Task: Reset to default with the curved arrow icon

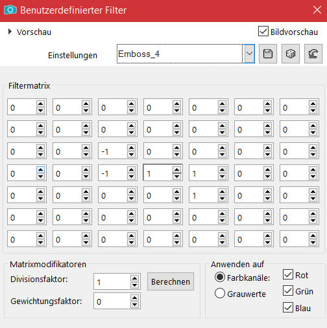Action: [313, 54]
